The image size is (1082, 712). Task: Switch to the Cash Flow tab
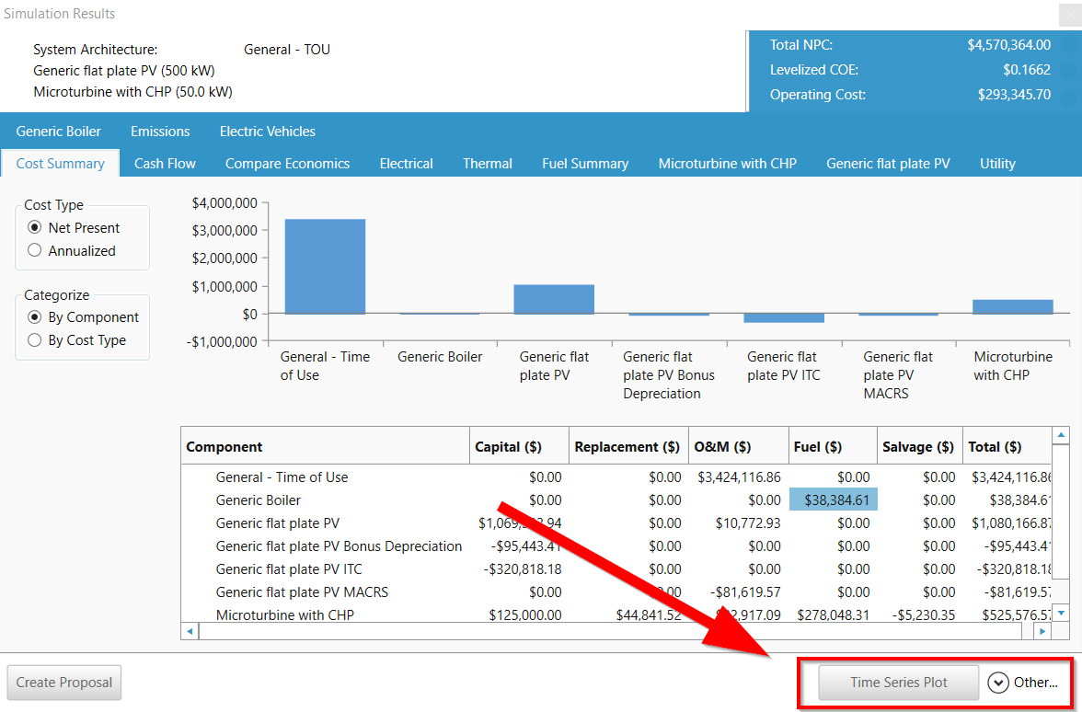pos(165,164)
